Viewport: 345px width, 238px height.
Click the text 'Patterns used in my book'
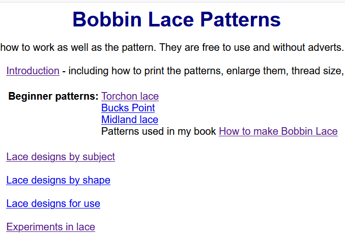tap(159, 131)
